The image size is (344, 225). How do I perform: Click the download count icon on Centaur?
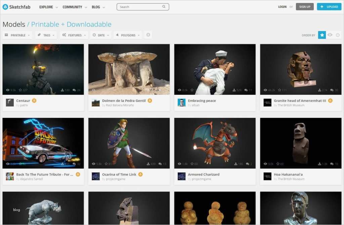[62, 90]
